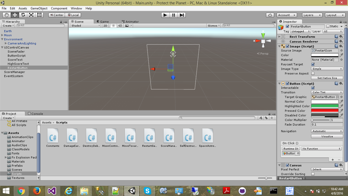Toggle 2D scene view mode

(x=105, y=26)
